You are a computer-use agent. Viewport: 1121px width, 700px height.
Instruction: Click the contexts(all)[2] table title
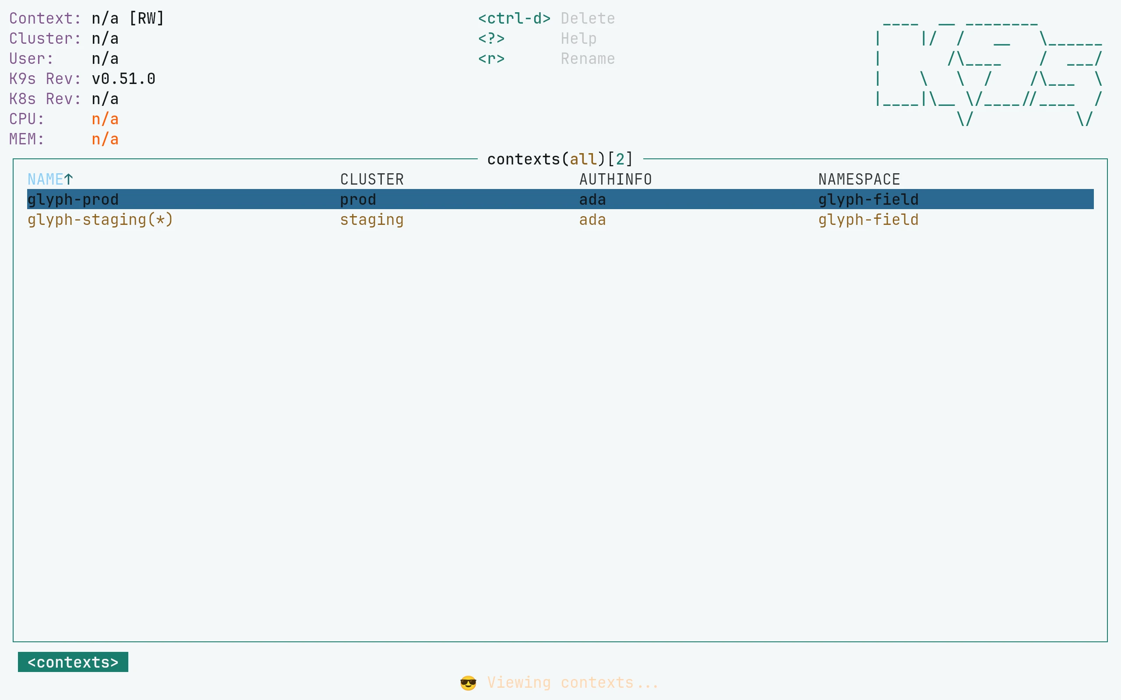560,159
